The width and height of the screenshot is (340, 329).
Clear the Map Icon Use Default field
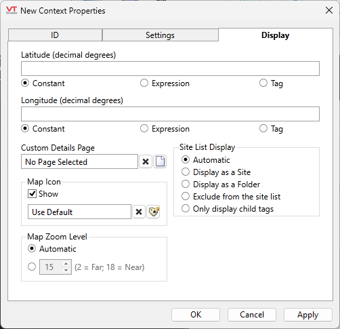click(139, 212)
